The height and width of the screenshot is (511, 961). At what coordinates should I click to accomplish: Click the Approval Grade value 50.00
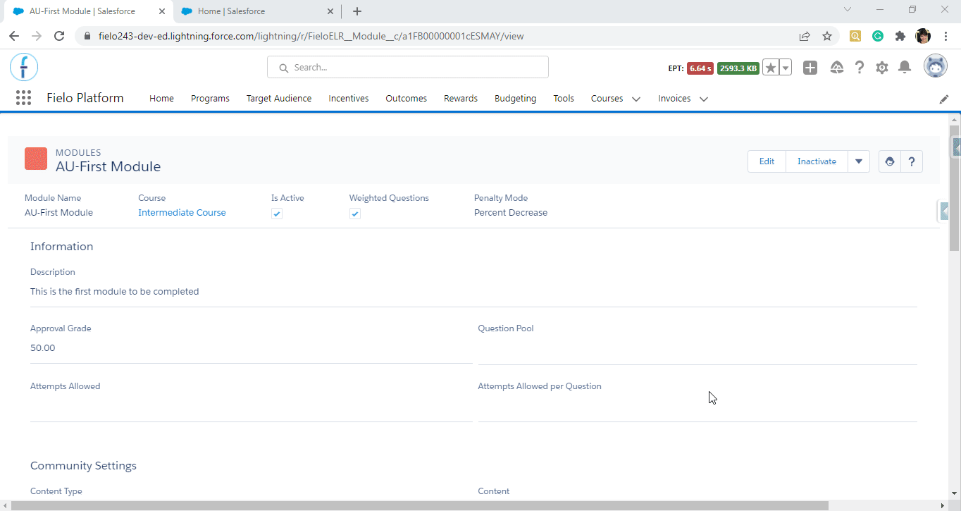[x=42, y=347]
